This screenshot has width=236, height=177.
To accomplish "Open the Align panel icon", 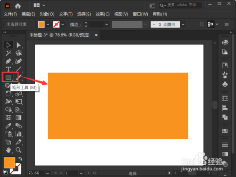I will coord(225,108).
